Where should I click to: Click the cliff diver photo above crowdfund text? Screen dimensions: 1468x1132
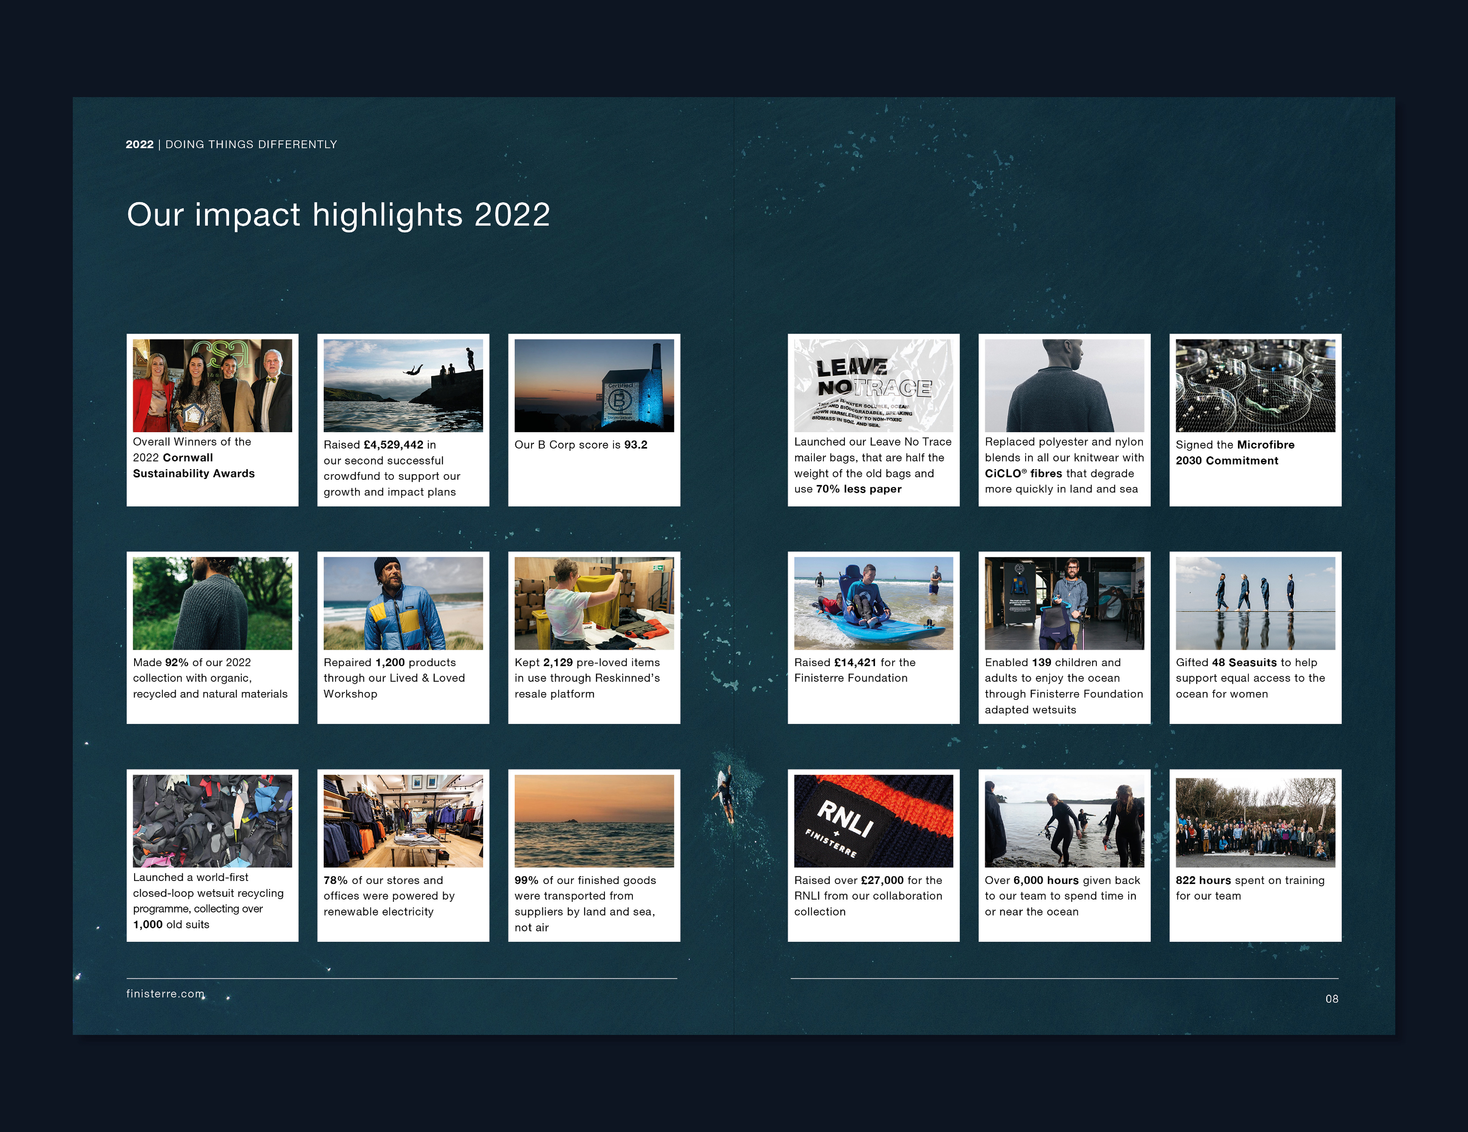tap(403, 385)
